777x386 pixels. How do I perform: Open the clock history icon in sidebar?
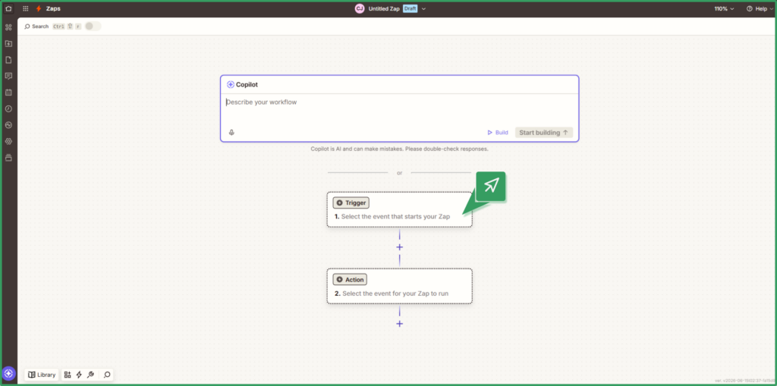[8, 108]
